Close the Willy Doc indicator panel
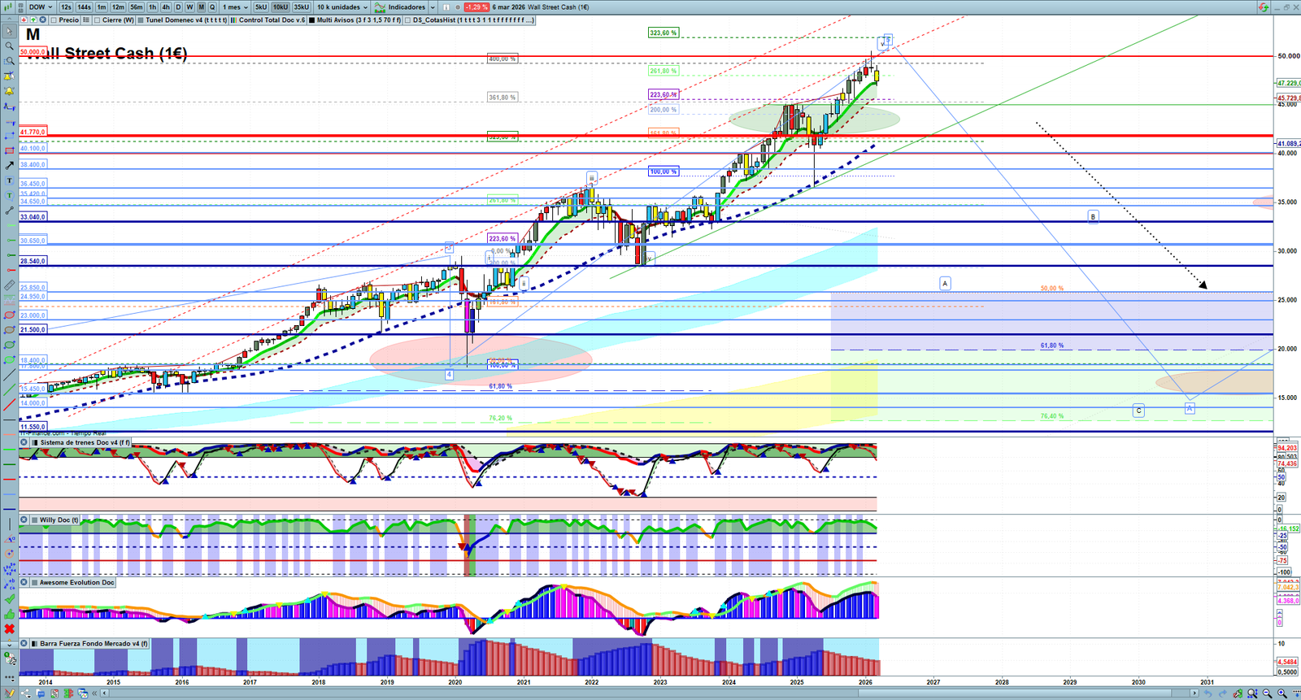 [x=24, y=520]
